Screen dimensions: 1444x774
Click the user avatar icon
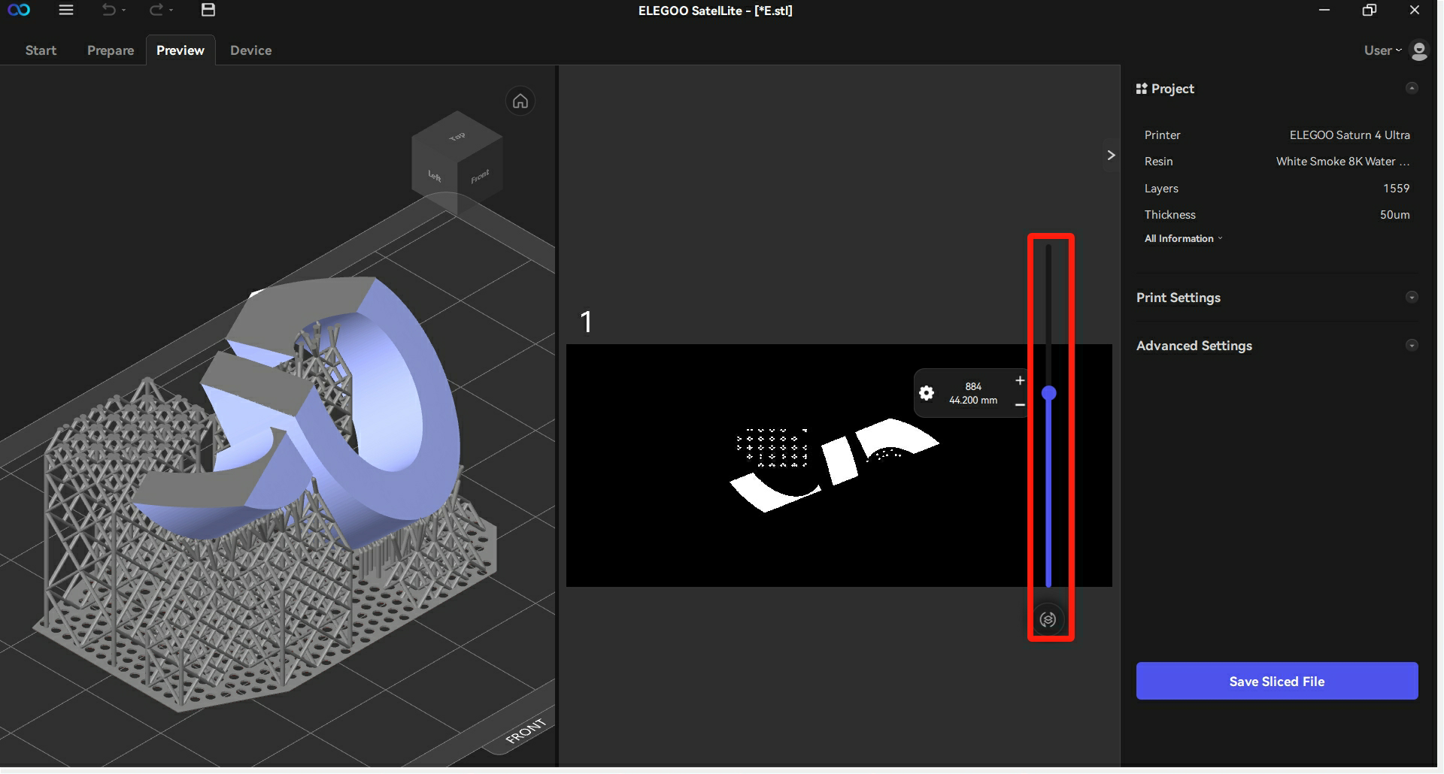click(1419, 50)
